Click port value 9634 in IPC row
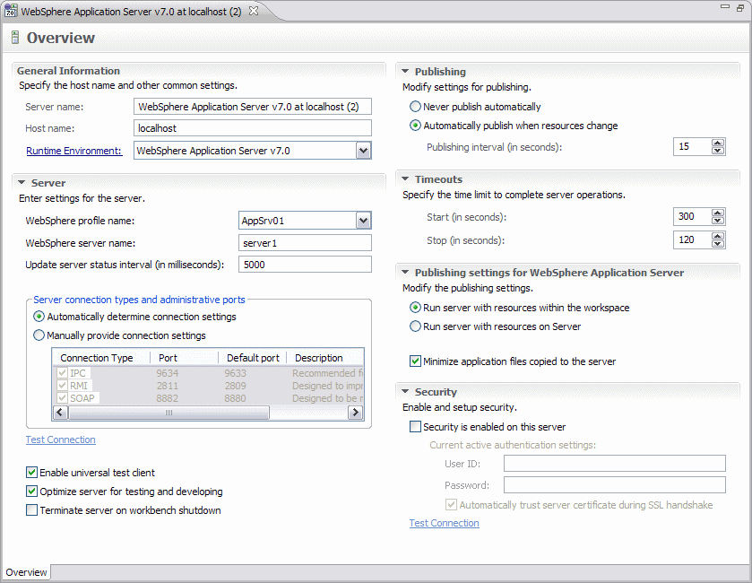 click(x=168, y=373)
